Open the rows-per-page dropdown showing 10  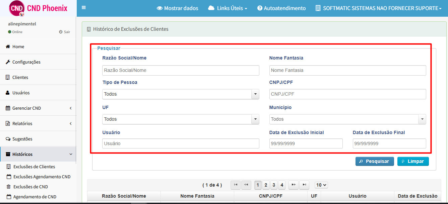(x=321, y=185)
